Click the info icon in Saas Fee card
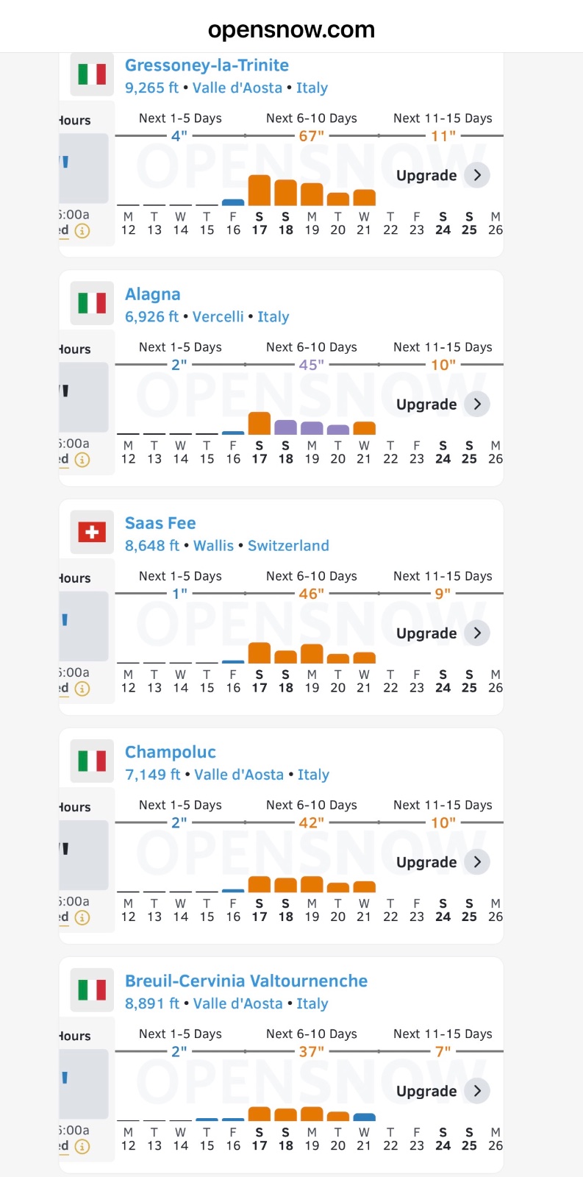 tap(82, 689)
